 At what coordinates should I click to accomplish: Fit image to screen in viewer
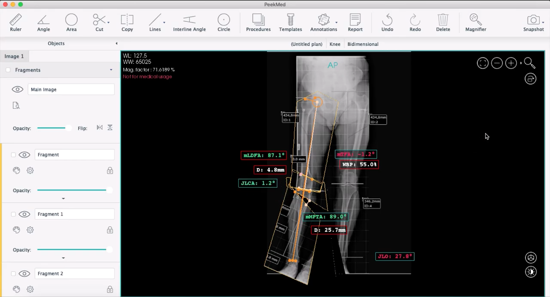(483, 63)
